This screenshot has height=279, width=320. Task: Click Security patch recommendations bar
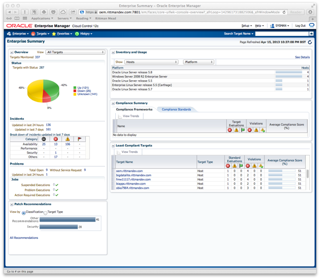click(59, 227)
